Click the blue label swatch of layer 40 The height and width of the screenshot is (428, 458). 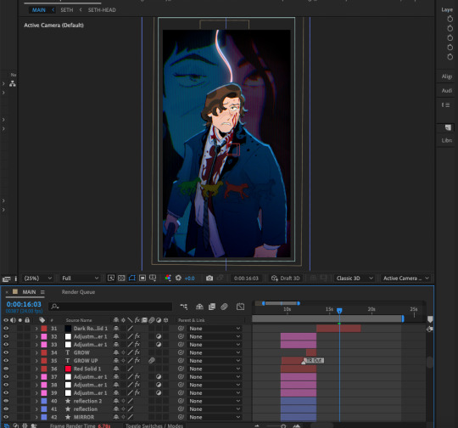pos(44,401)
